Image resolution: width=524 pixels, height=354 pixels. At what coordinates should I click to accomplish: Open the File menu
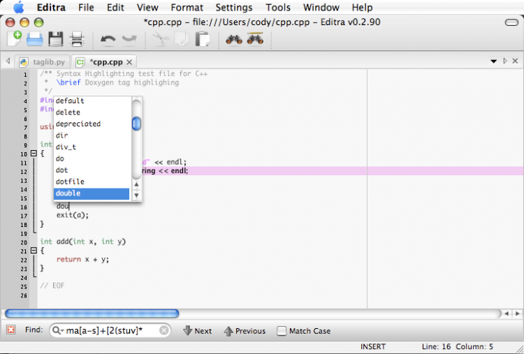[x=86, y=8]
